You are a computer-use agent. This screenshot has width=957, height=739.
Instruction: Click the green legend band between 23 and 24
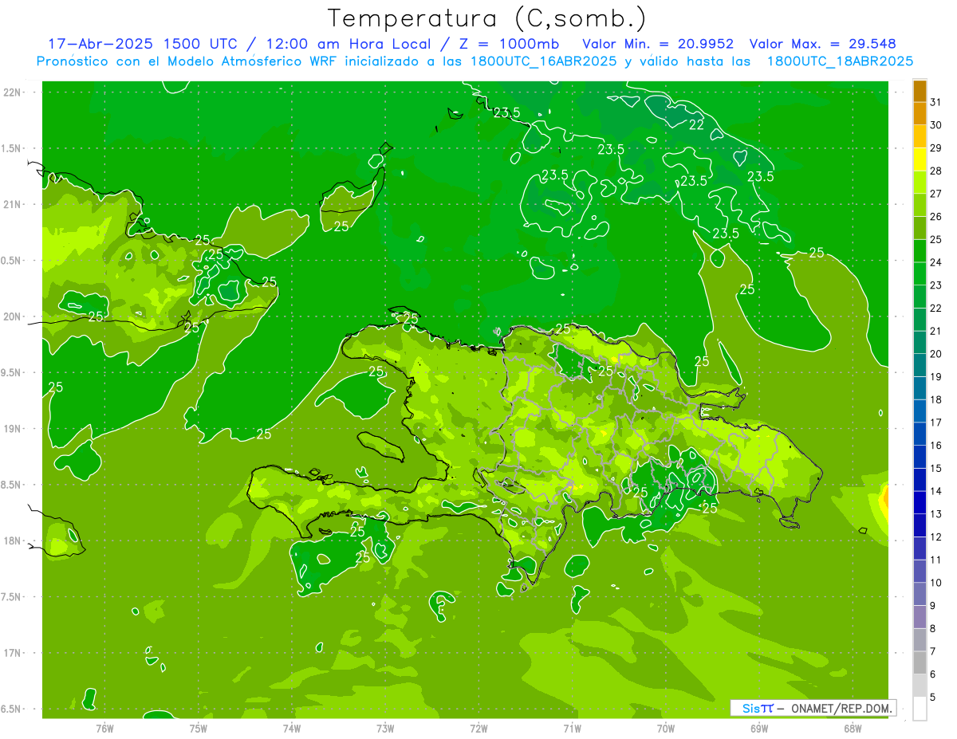920,273
